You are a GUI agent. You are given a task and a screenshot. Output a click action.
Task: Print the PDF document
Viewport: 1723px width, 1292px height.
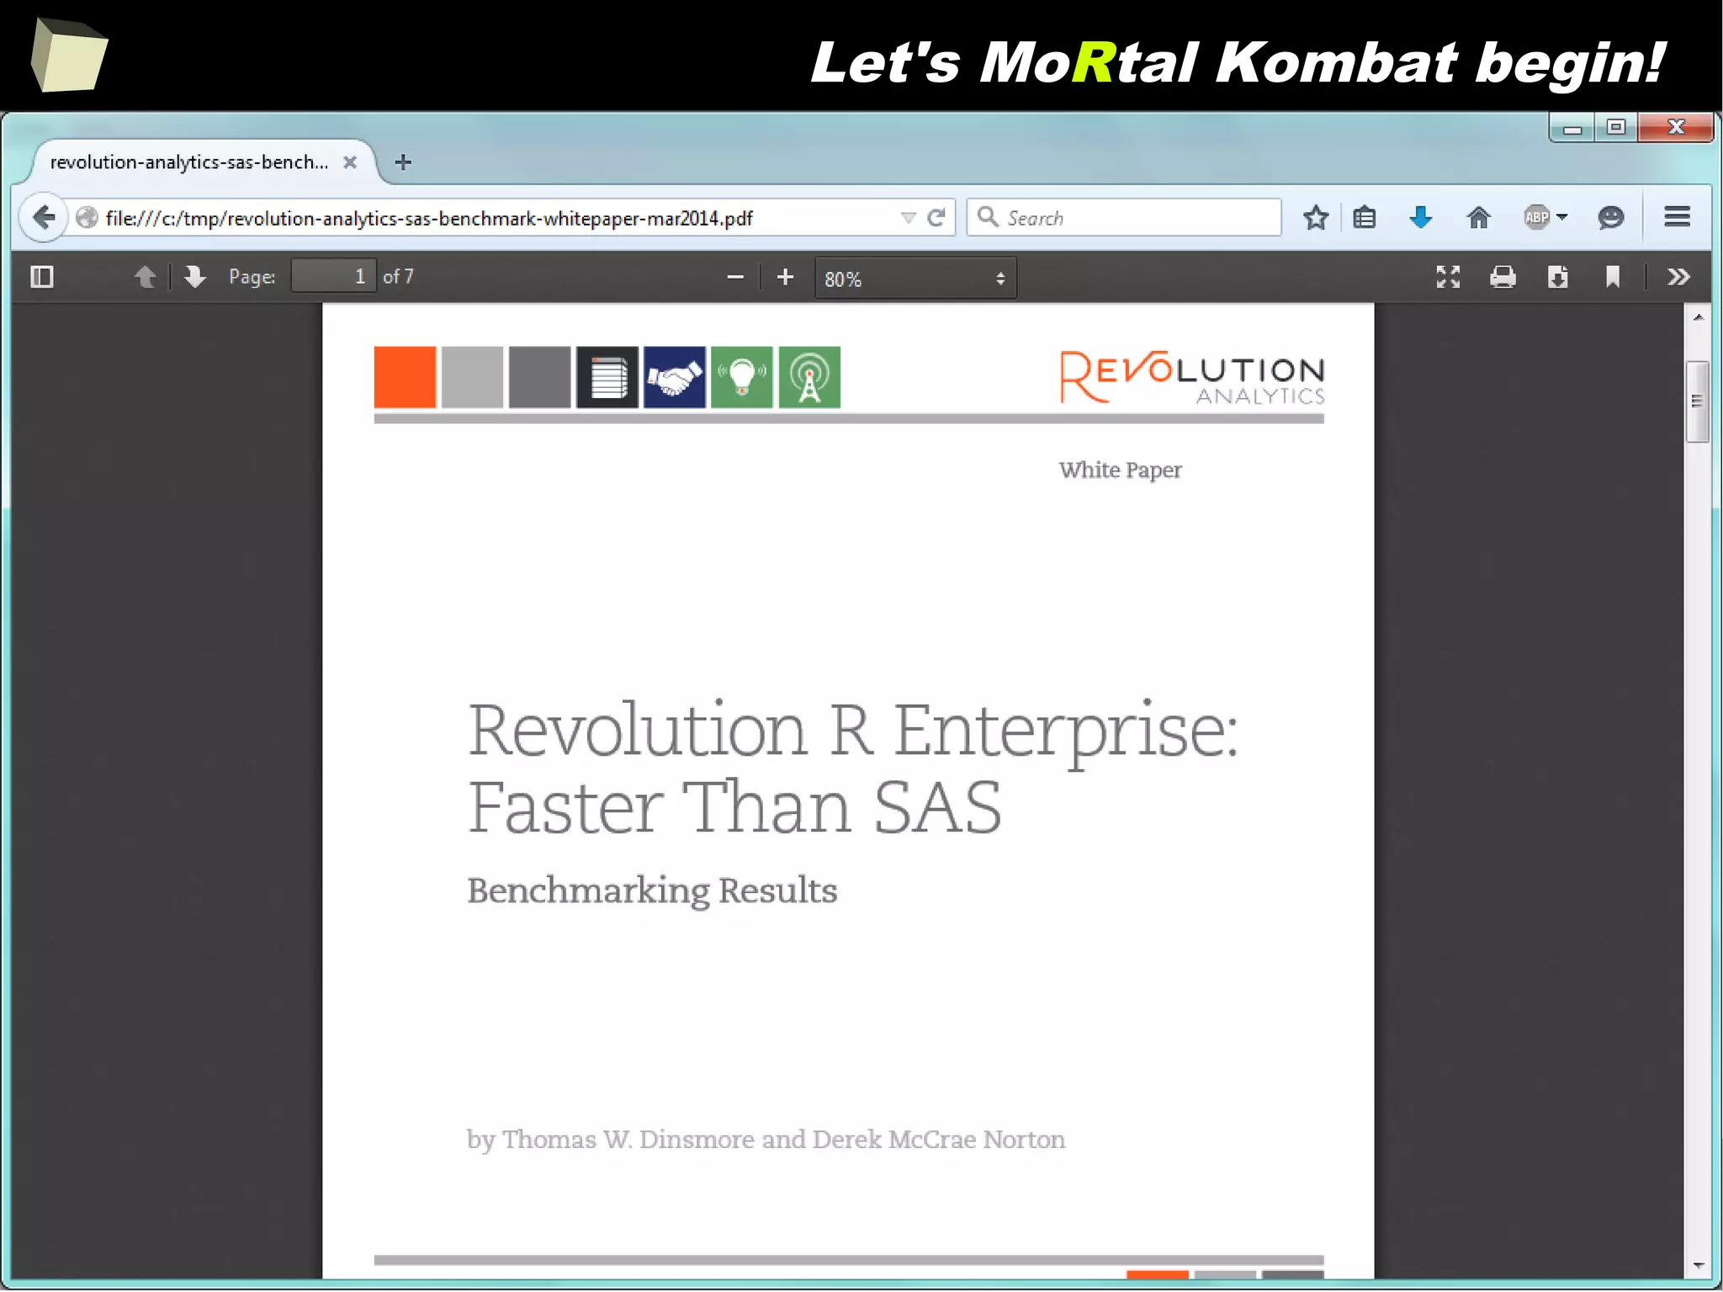[1503, 277]
